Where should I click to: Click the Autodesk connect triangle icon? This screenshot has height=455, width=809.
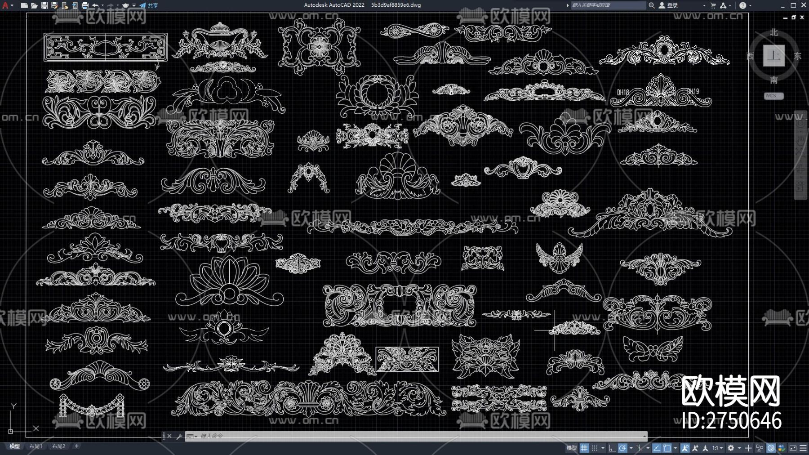click(723, 5)
